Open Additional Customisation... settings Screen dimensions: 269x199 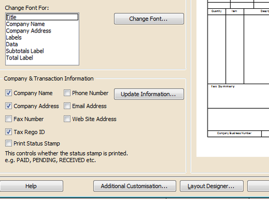[x=134, y=186]
